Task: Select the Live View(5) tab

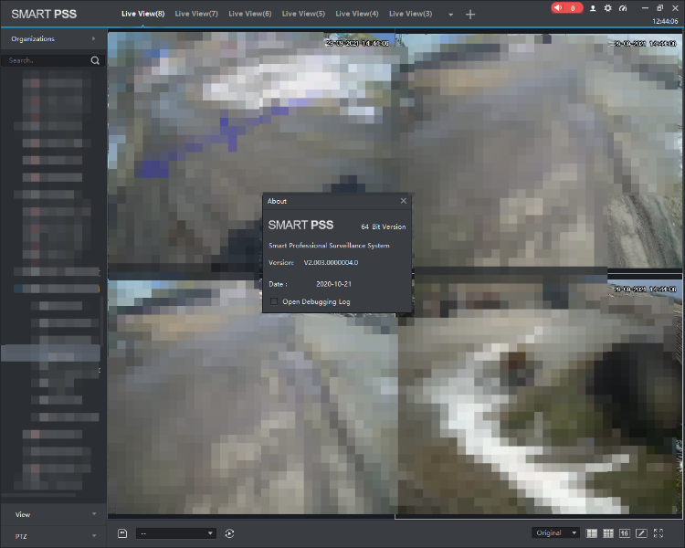Action: (x=303, y=14)
